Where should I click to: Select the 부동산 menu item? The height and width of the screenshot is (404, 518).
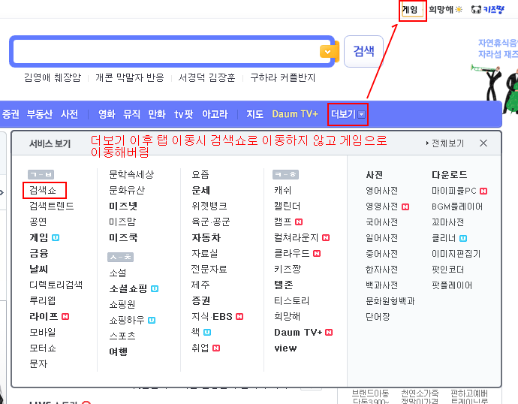pos(40,114)
